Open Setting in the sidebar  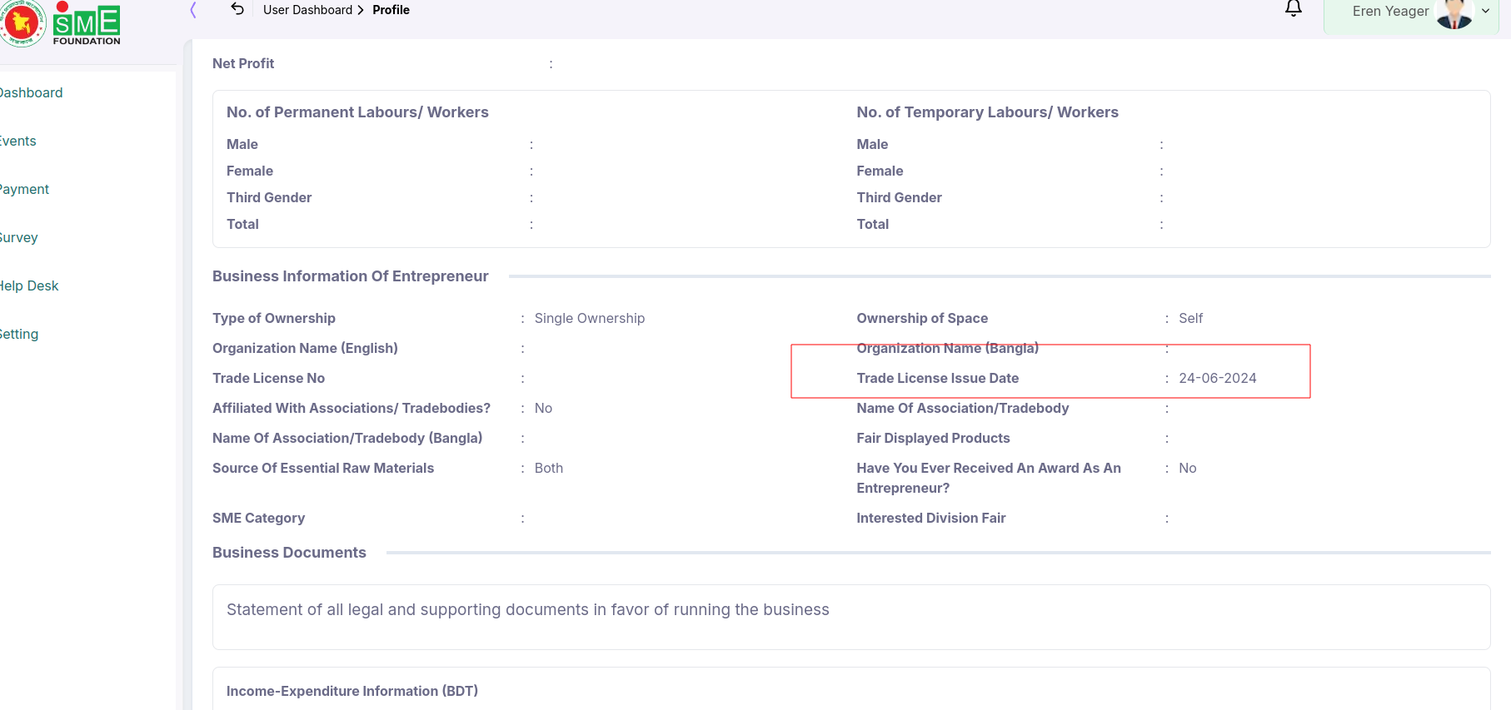[19, 334]
